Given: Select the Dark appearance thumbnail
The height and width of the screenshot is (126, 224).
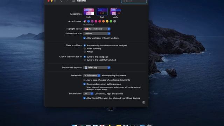Looking at the screenshot, I should 102,12.
